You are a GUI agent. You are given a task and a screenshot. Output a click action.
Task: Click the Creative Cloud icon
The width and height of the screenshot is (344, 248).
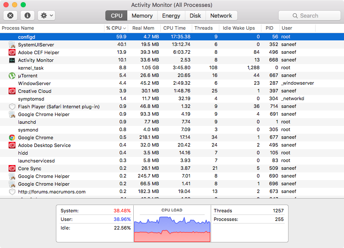coord(12,91)
